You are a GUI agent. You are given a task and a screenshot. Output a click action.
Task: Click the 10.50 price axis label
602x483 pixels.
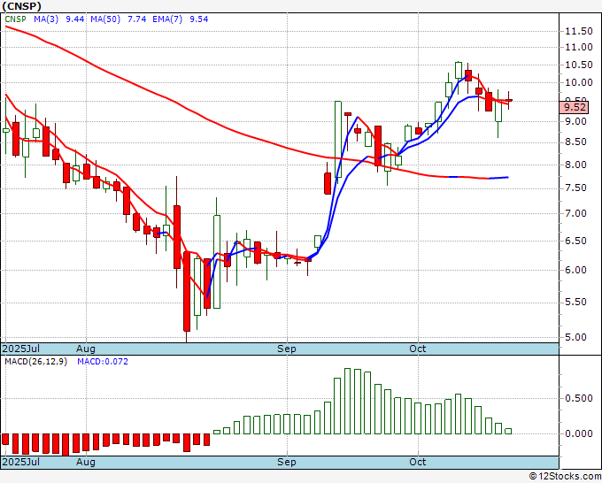(579, 65)
